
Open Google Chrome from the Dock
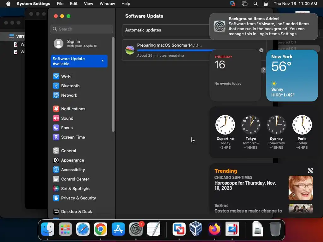(101, 229)
